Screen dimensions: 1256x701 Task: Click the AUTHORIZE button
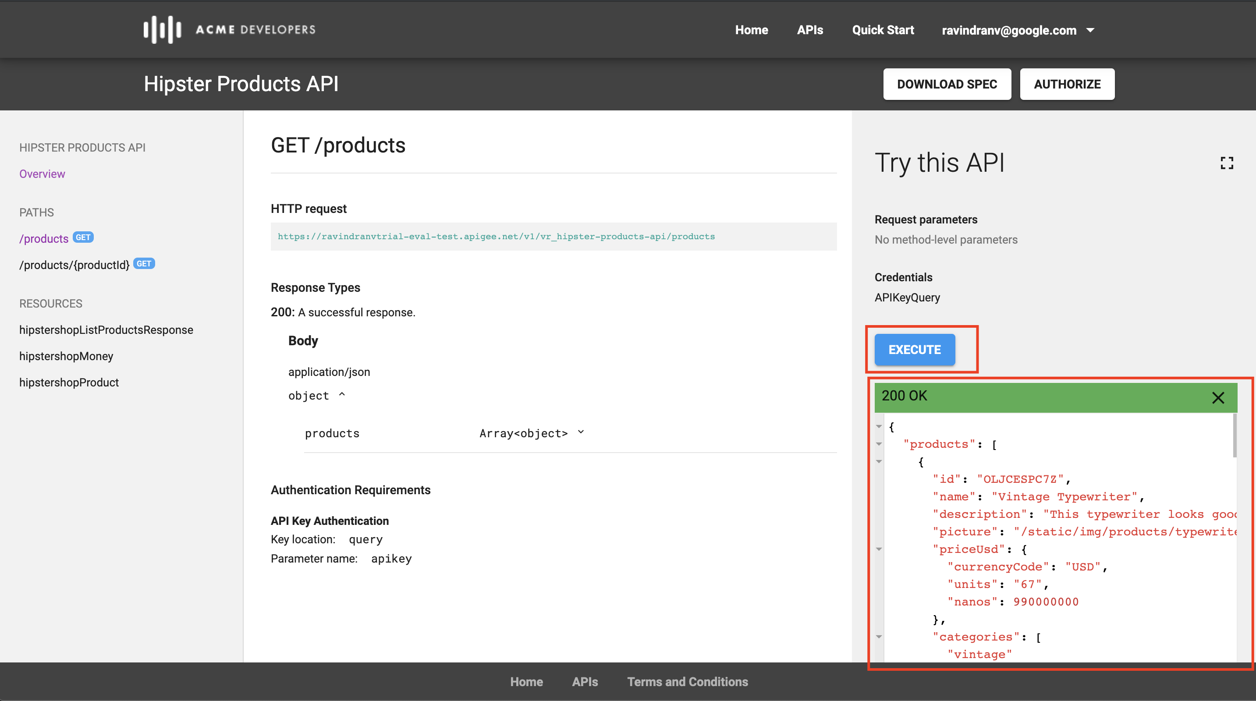tap(1067, 84)
